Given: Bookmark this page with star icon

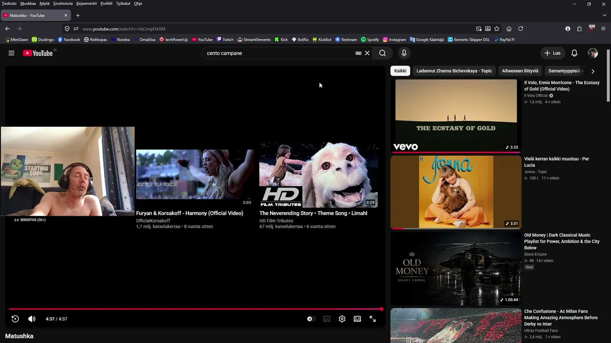Looking at the screenshot, I should click(497, 29).
